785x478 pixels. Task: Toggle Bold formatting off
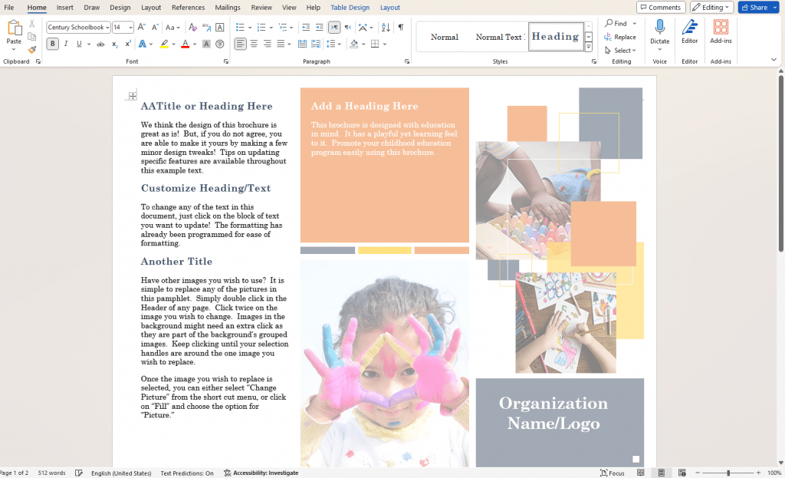tap(53, 44)
